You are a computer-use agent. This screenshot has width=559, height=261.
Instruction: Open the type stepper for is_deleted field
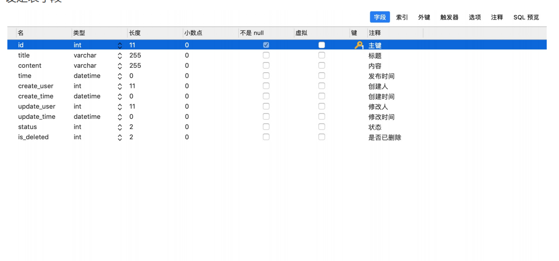[x=120, y=137]
